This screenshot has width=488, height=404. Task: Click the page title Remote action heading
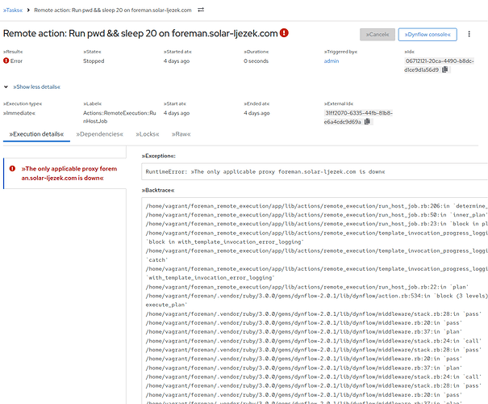pos(140,33)
